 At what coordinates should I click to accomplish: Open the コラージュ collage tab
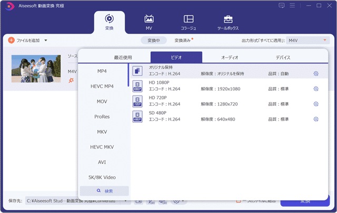[x=189, y=22]
